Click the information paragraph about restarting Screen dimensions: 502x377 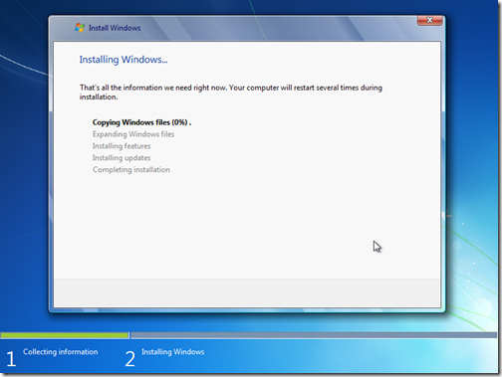point(231,93)
